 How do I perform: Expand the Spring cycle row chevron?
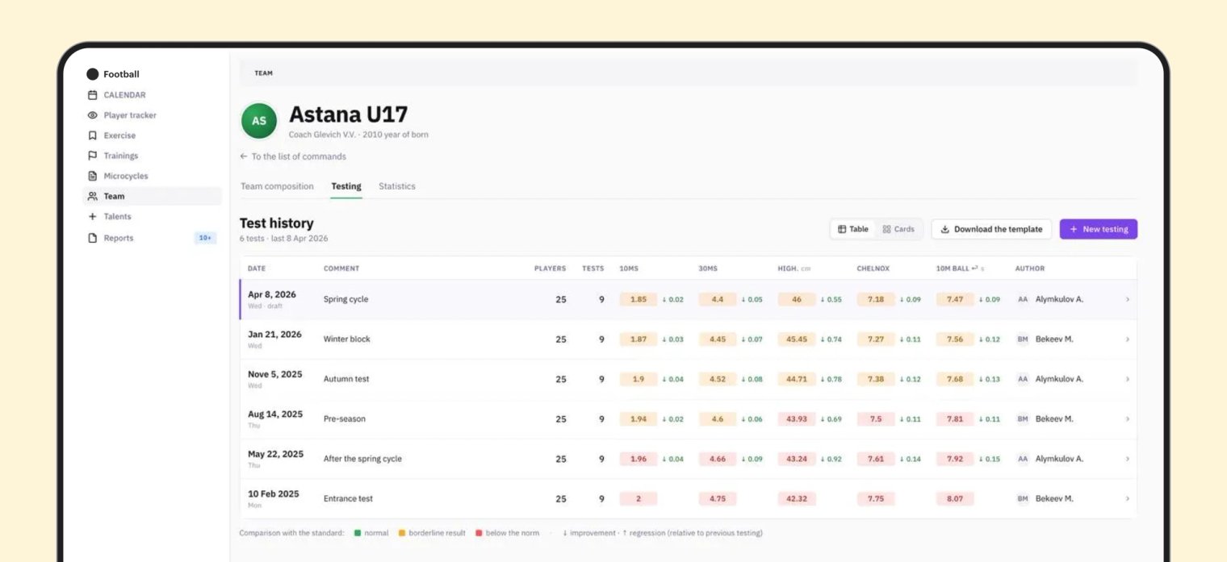(x=1128, y=299)
